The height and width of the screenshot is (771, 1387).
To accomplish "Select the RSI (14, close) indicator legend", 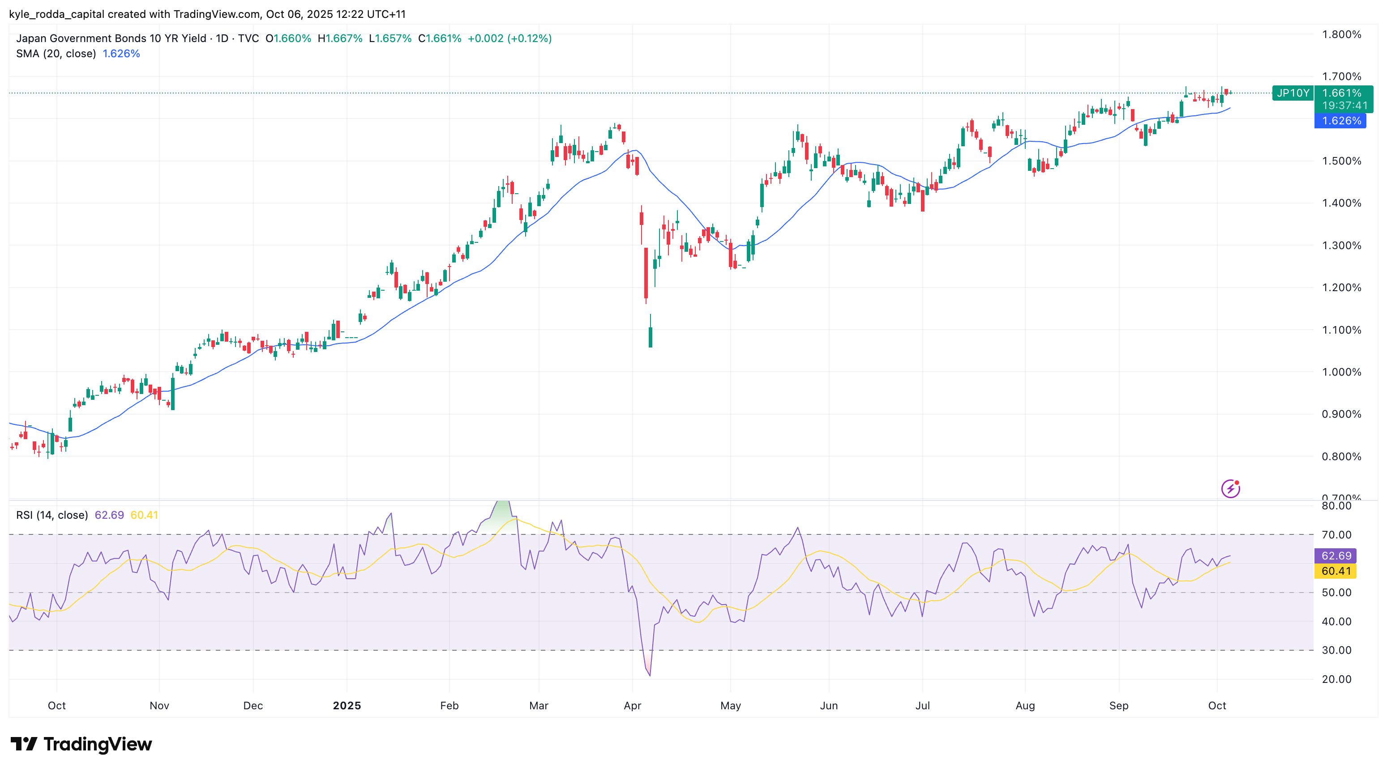I will click(x=51, y=515).
